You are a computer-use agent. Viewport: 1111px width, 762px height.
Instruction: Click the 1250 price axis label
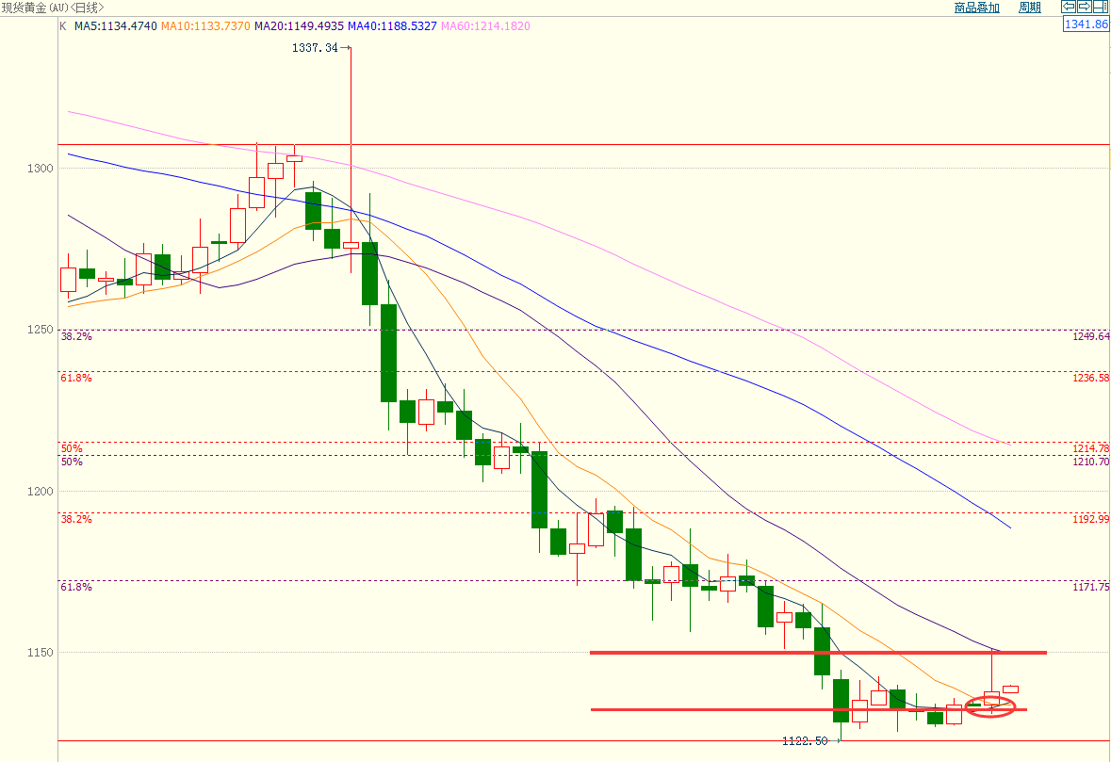tap(41, 330)
